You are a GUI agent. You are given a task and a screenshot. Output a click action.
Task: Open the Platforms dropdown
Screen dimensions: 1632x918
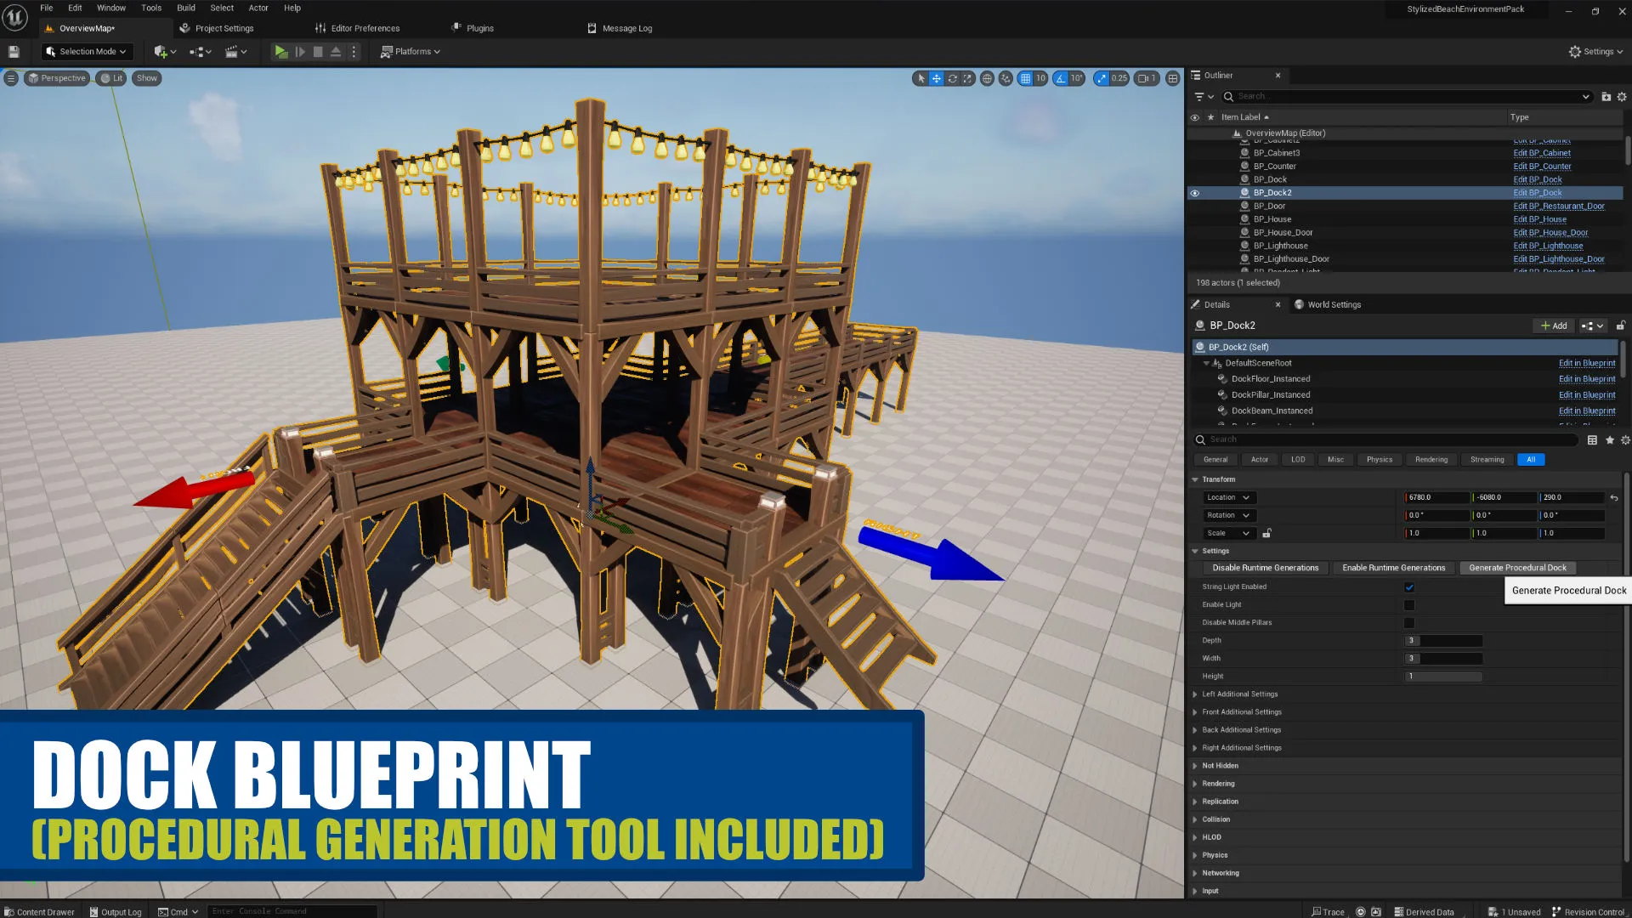click(x=411, y=52)
